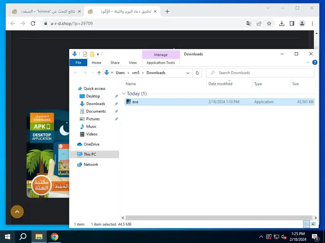Open a new Chrome tab with plus
Screen dimensions: 325x243
[x=167, y=12]
